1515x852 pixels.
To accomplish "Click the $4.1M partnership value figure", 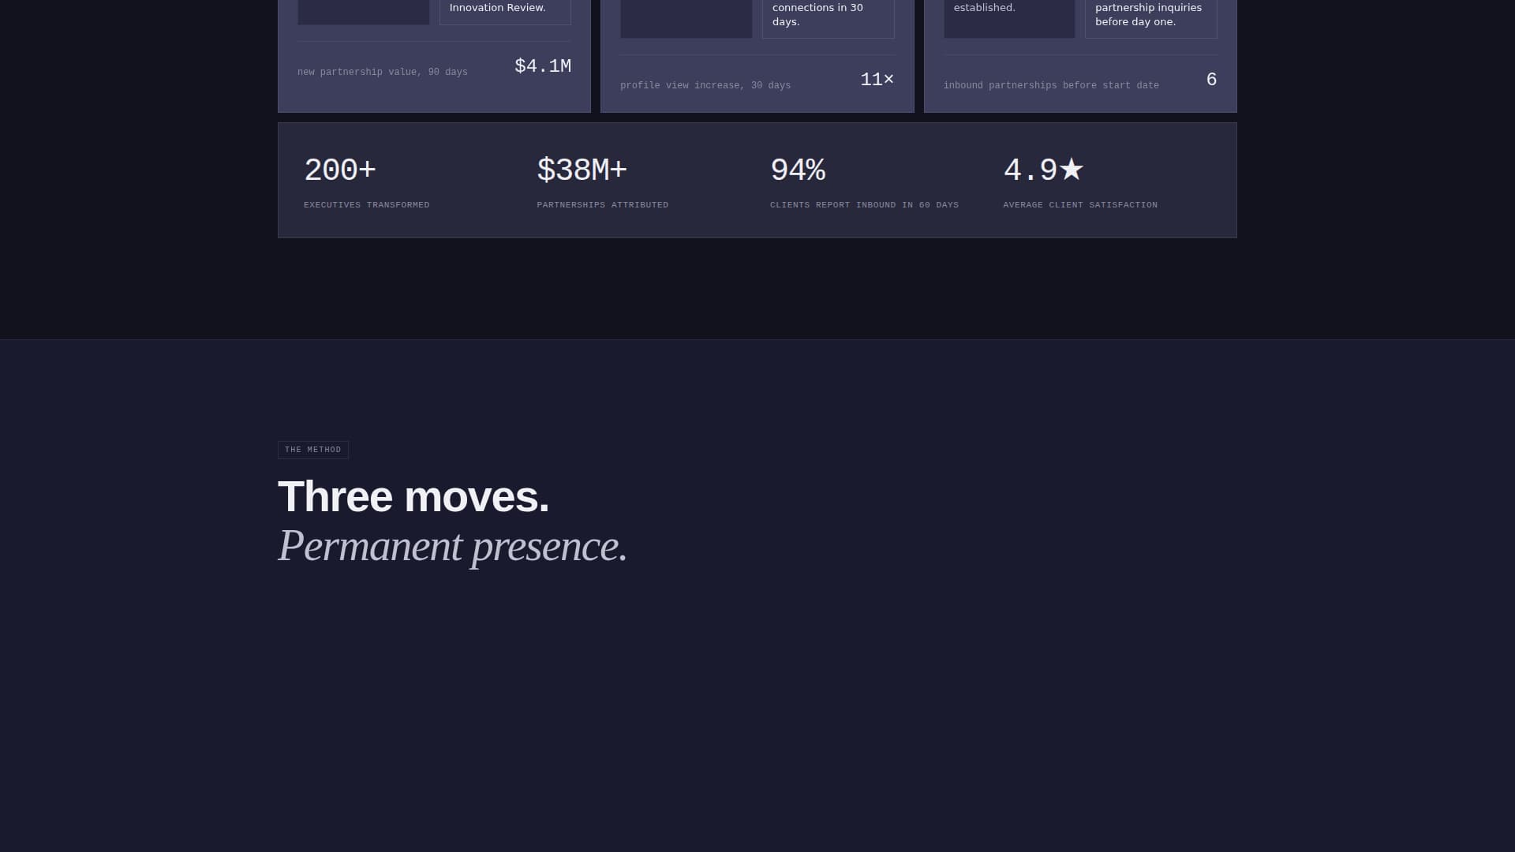I will pos(543,66).
